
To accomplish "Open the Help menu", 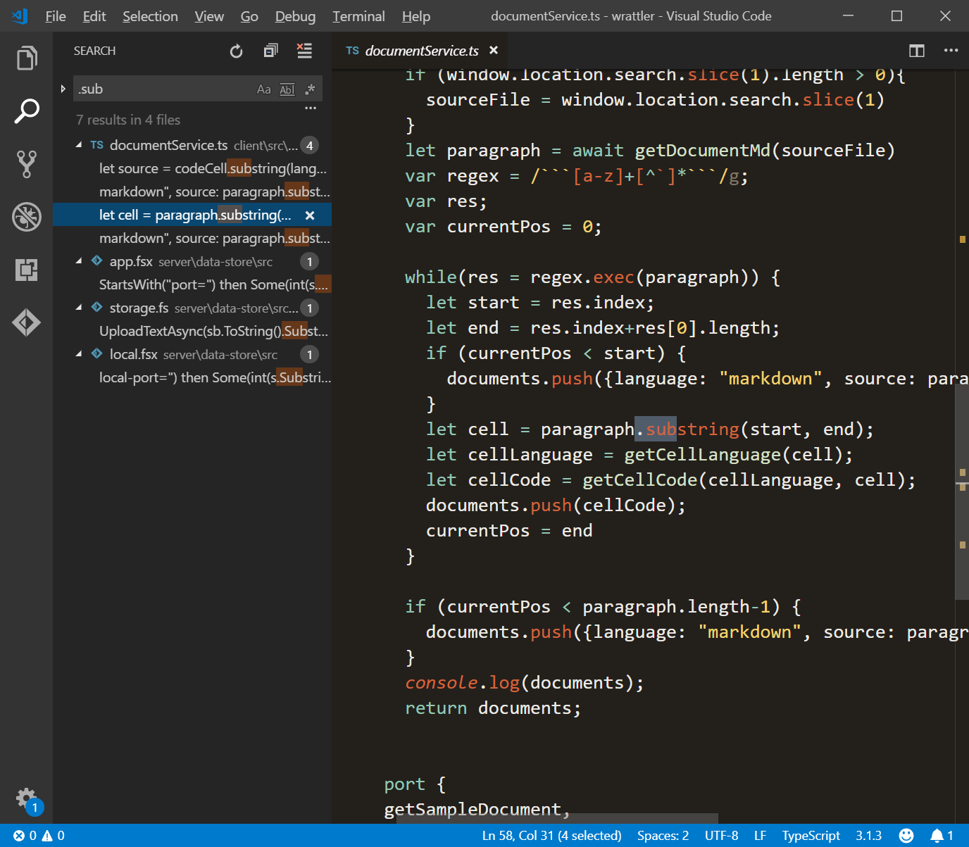I will pos(416,16).
